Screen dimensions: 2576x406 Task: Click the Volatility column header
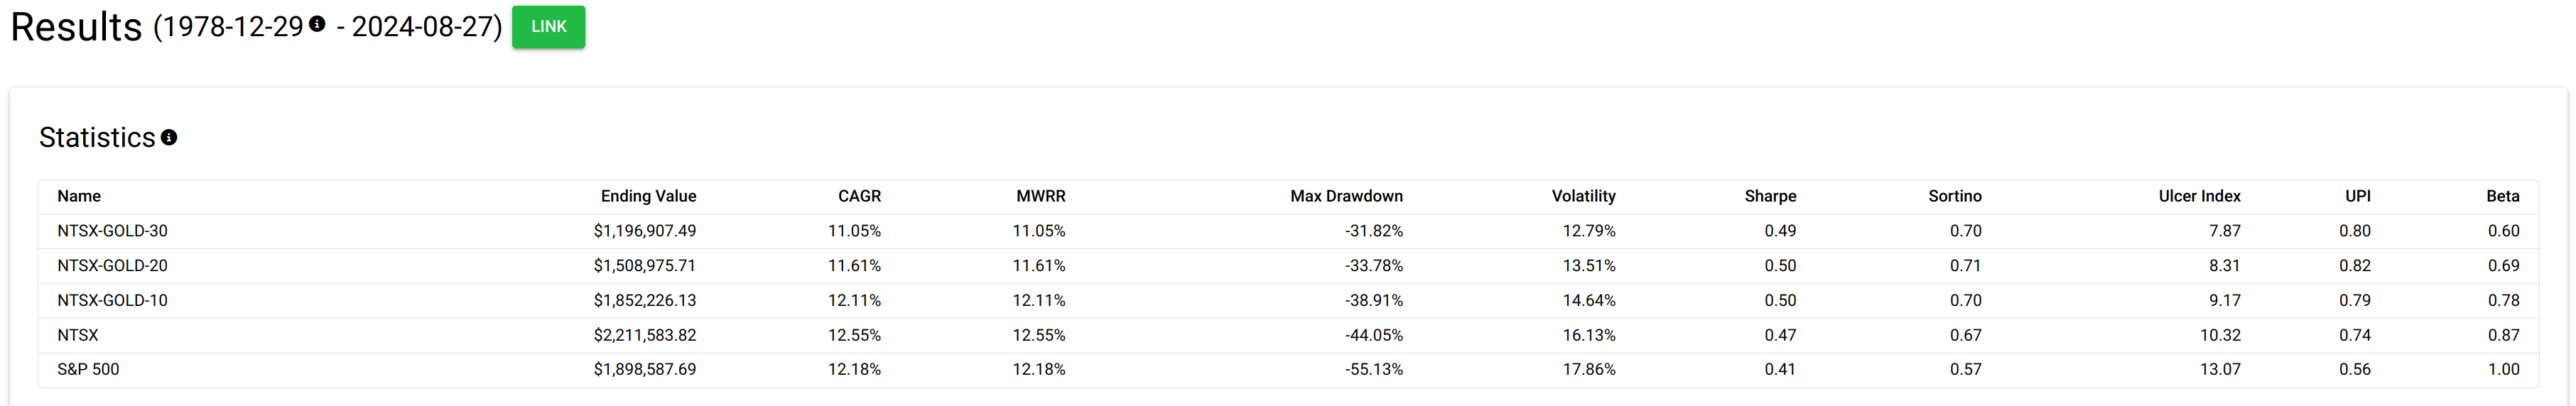click(1583, 196)
